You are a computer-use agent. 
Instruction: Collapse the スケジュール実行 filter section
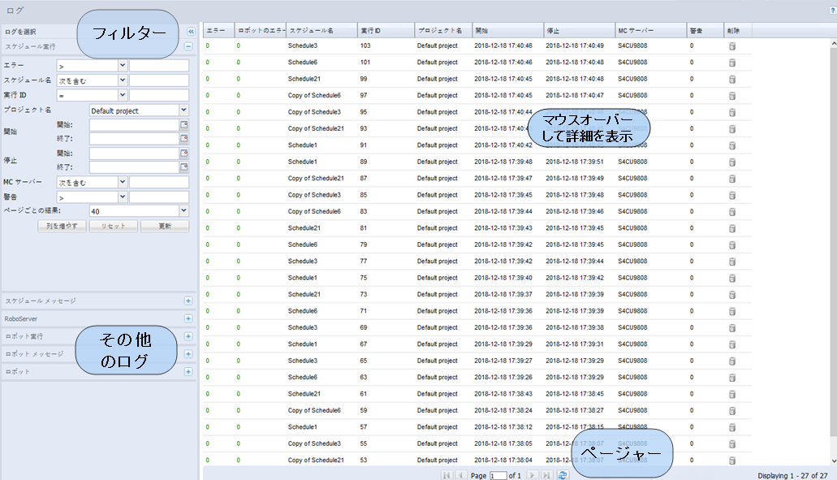[x=188, y=47]
